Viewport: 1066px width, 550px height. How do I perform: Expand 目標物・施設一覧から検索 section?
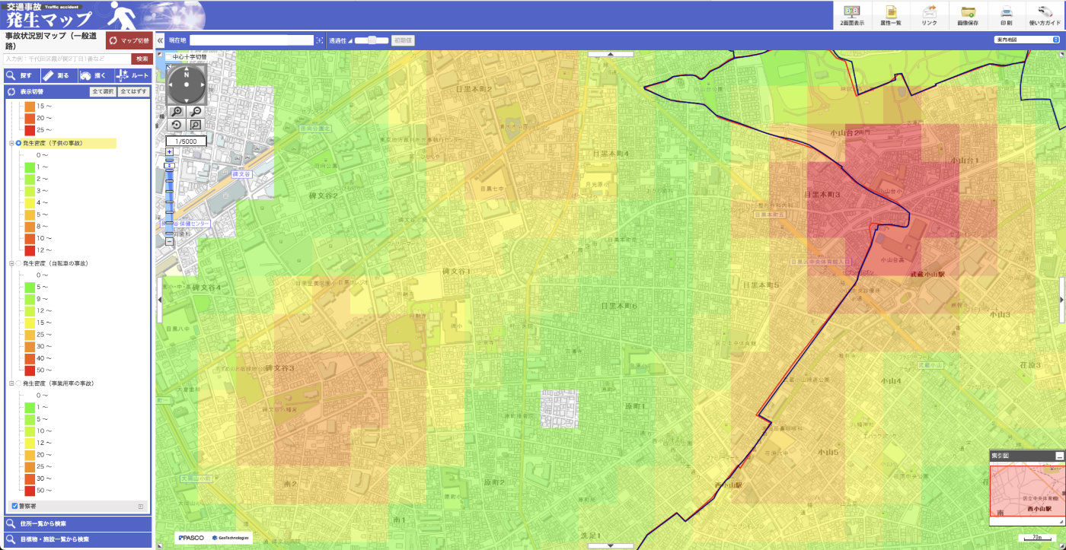[77, 539]
